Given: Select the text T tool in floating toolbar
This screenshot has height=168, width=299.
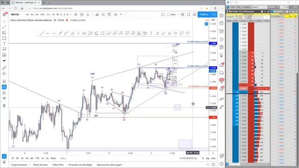Looking at the screenshot, I should [151, 33].
